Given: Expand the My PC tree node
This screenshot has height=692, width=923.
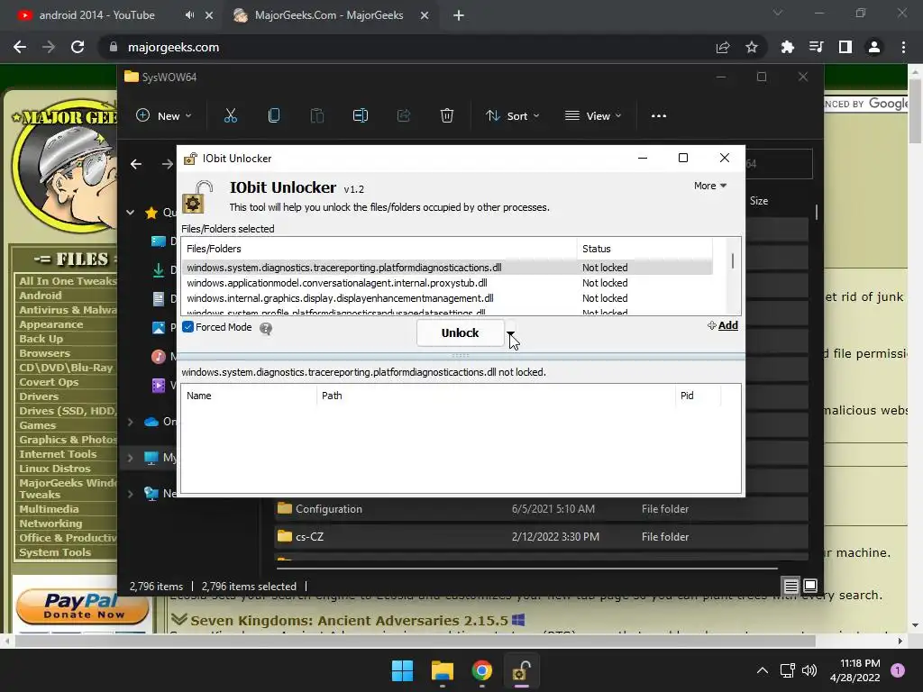Looking at the screenshot, I should tap(130, 457).
